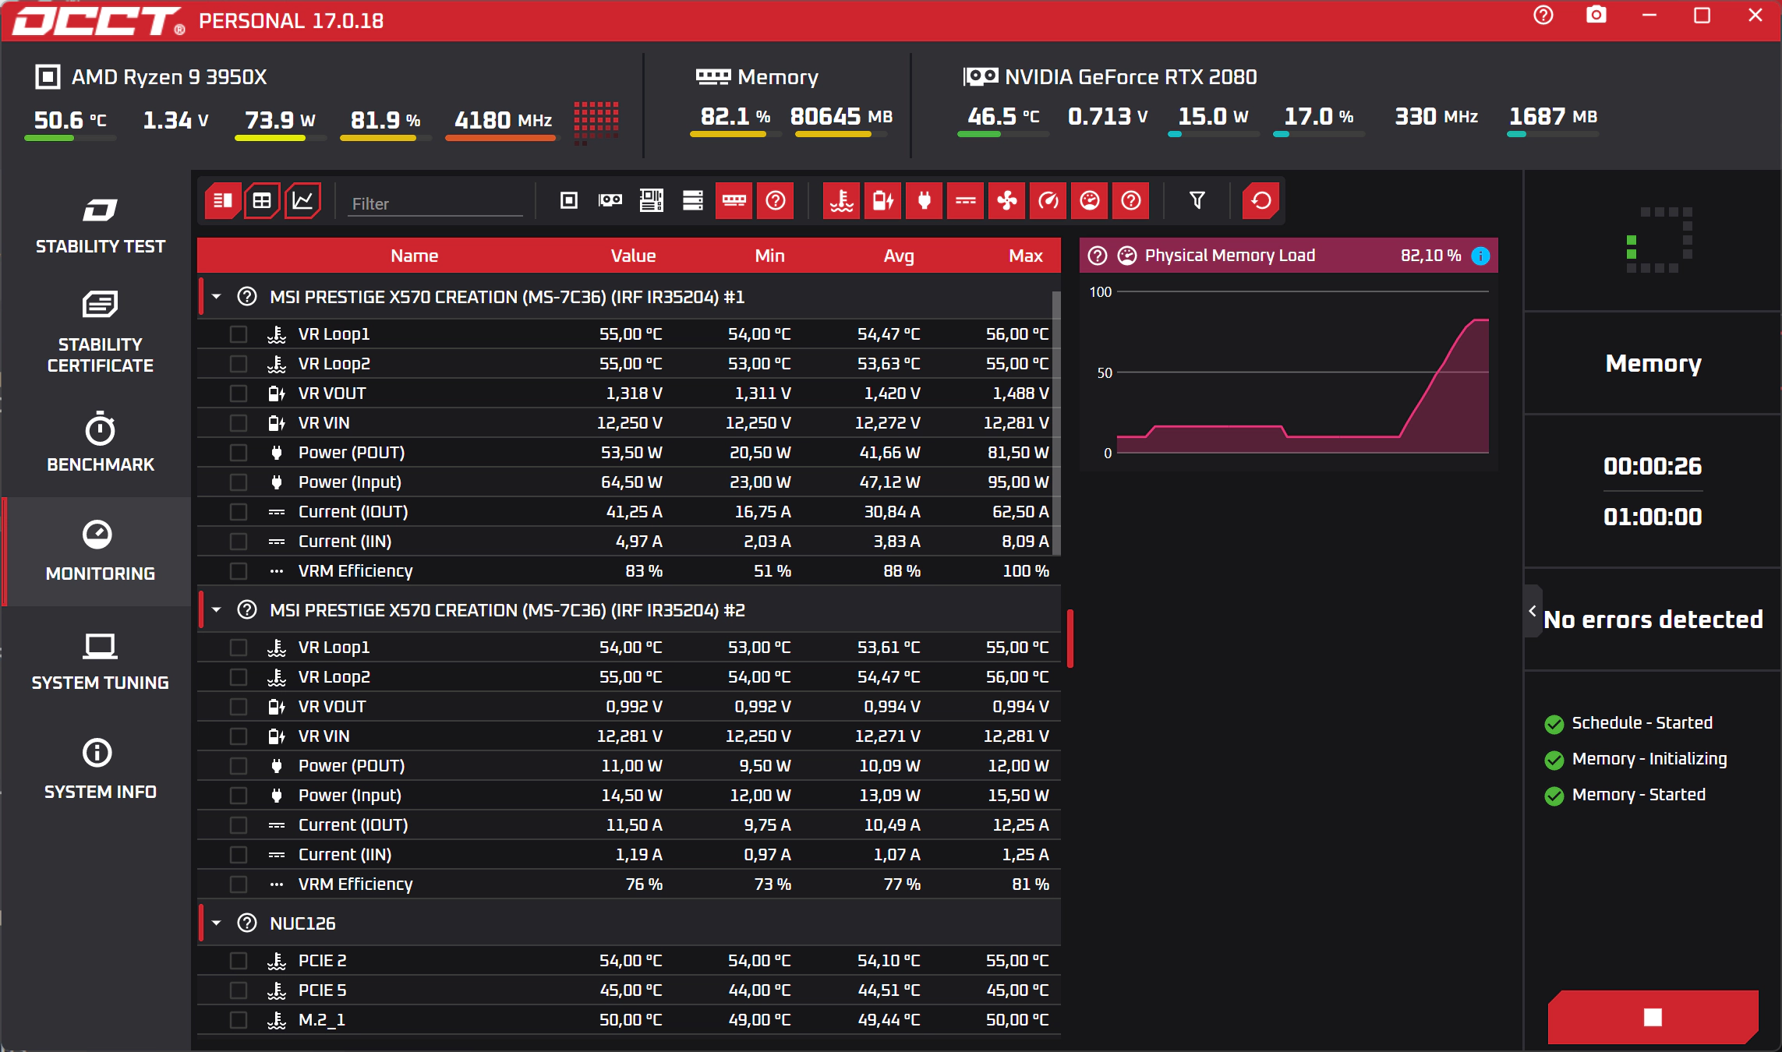Switch to graph view layout
1782x1052 pixels.
tap(302, 201)
